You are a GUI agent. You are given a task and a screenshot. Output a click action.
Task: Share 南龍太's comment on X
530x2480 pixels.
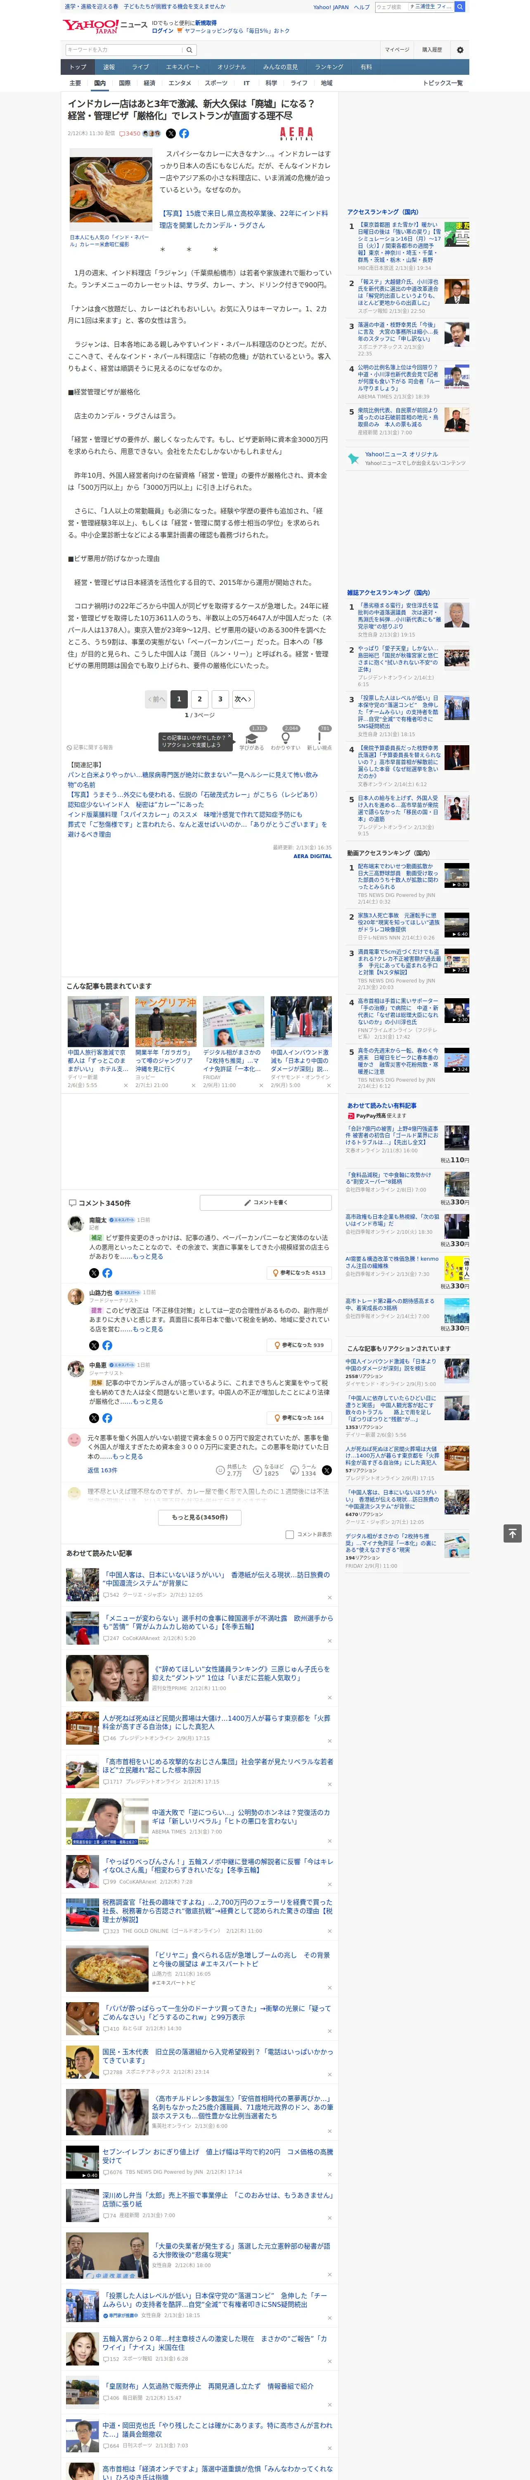94,1273
